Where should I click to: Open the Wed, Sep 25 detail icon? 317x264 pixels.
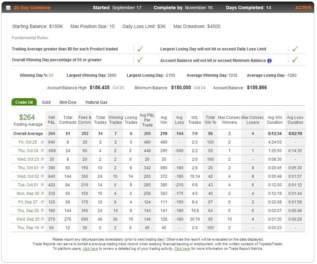[42, 219]
